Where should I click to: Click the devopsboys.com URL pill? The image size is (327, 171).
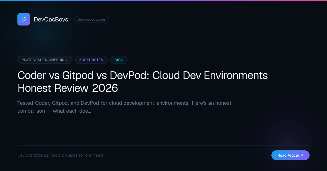92,20
